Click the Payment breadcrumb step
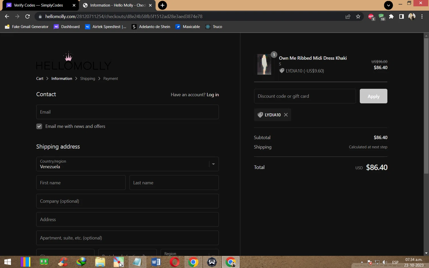 click(110, 78)
